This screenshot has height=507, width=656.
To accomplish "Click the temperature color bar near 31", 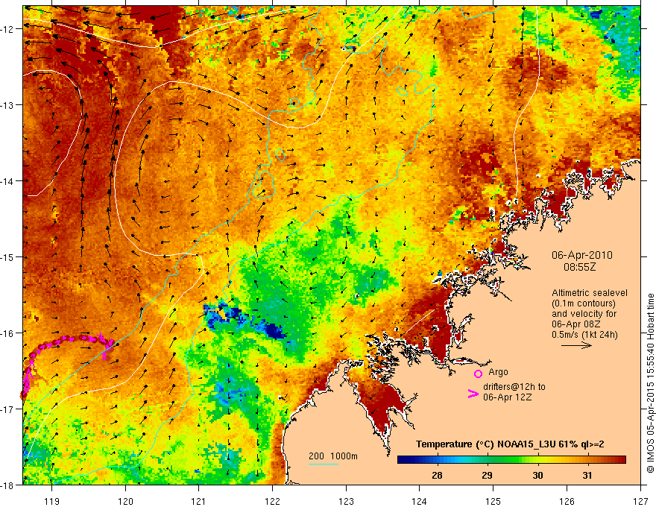I will 588,460.
